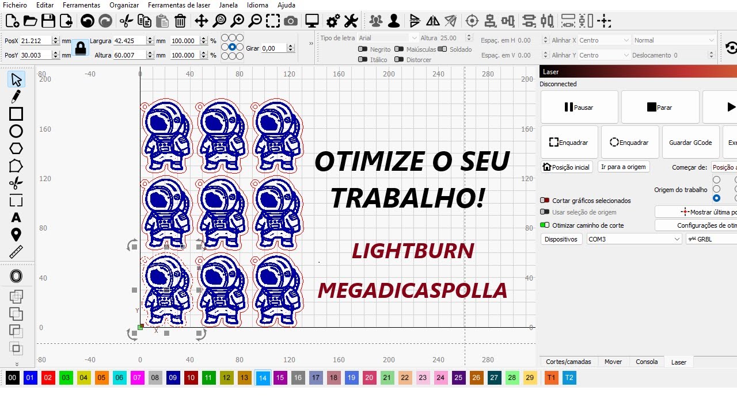Open the COM3 port dropdown
Viewport: 737px width, 414px height.
[634, 239]
